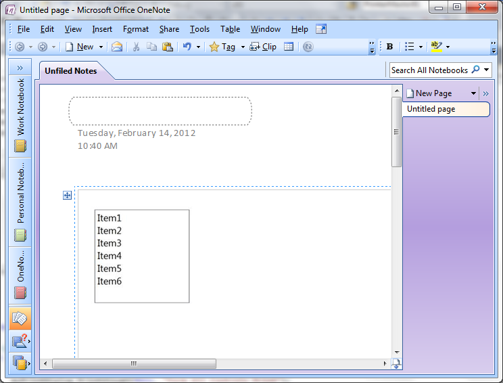
Task: Click the Back navigation arrow icon
Action: 20,47
